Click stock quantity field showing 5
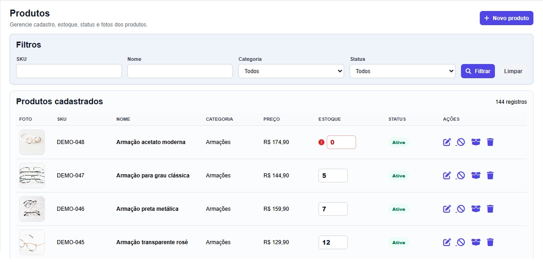This screenshot has height=262, width=543. [x=333, y=176]
